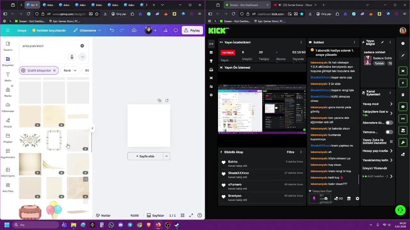This screenshot has width=410, height=230.
Task: Open Projeler in the Canva sidebar
Action: tap(8, 138)
